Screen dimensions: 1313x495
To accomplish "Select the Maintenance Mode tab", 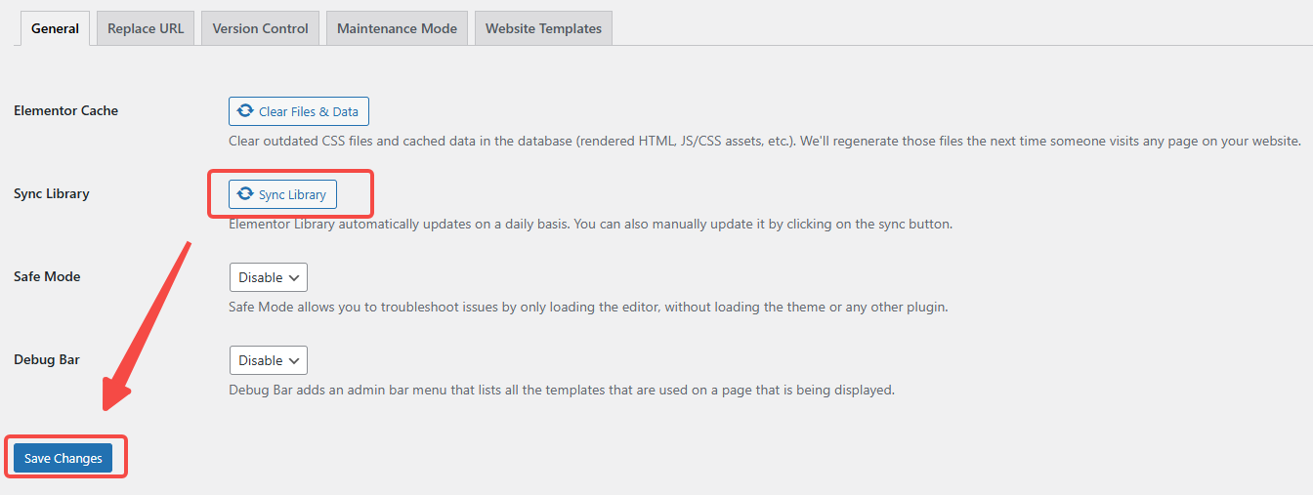I will point(397,28).
